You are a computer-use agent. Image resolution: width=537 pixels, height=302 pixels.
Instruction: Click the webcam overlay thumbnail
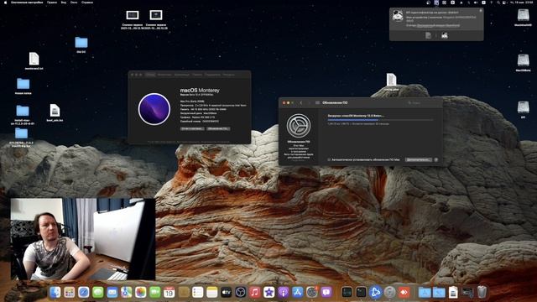pyautogui.click(x=82, y=239)
